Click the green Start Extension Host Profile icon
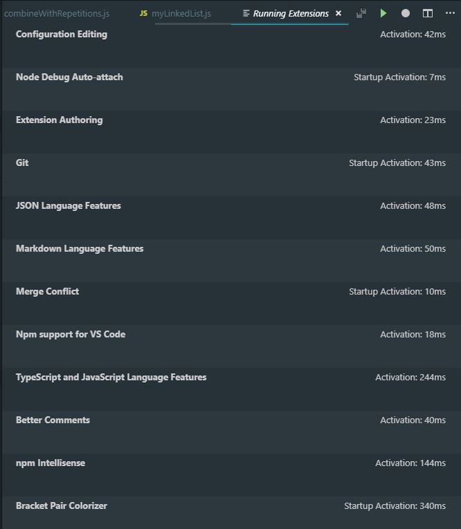The image size is (461, 529). click(383, 13)
